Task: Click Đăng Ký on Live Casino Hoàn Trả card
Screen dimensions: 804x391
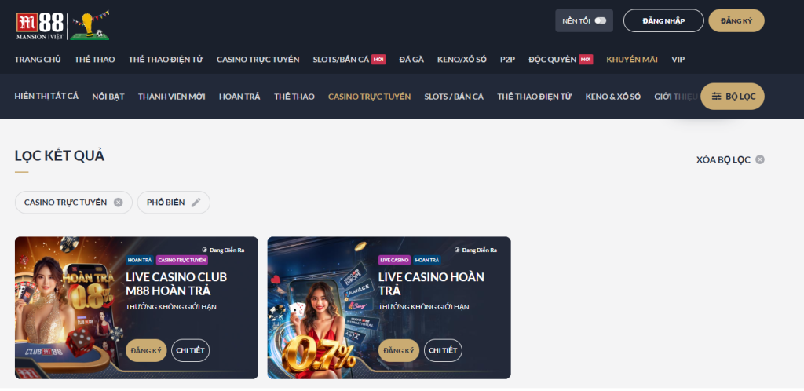Action: (x=399, y=350)
